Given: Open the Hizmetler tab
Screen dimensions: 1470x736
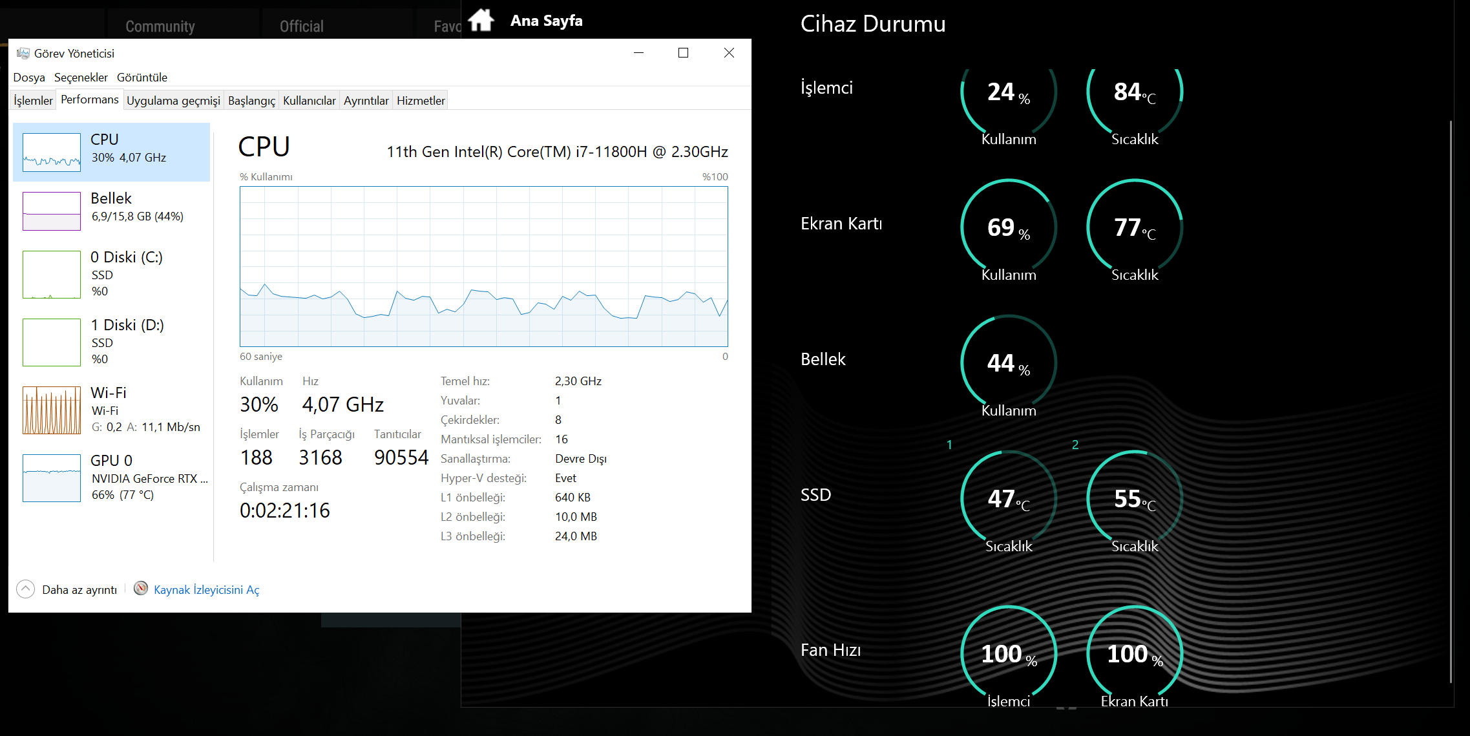Looking at the screenshot, I should click(421, 100).
